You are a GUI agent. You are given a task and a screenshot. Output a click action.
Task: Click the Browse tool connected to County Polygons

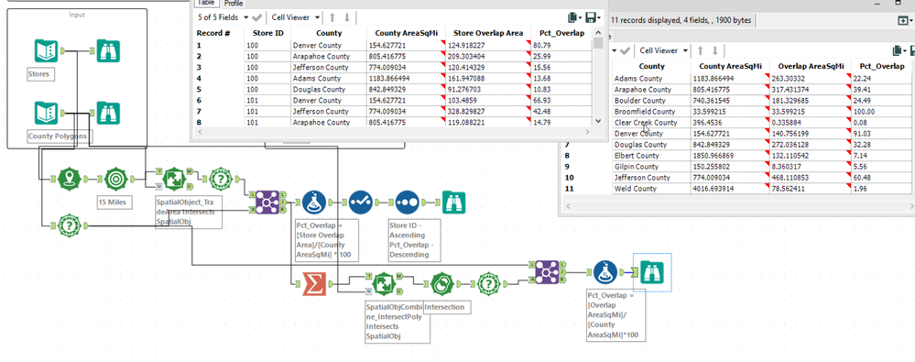tap(108, 114)
